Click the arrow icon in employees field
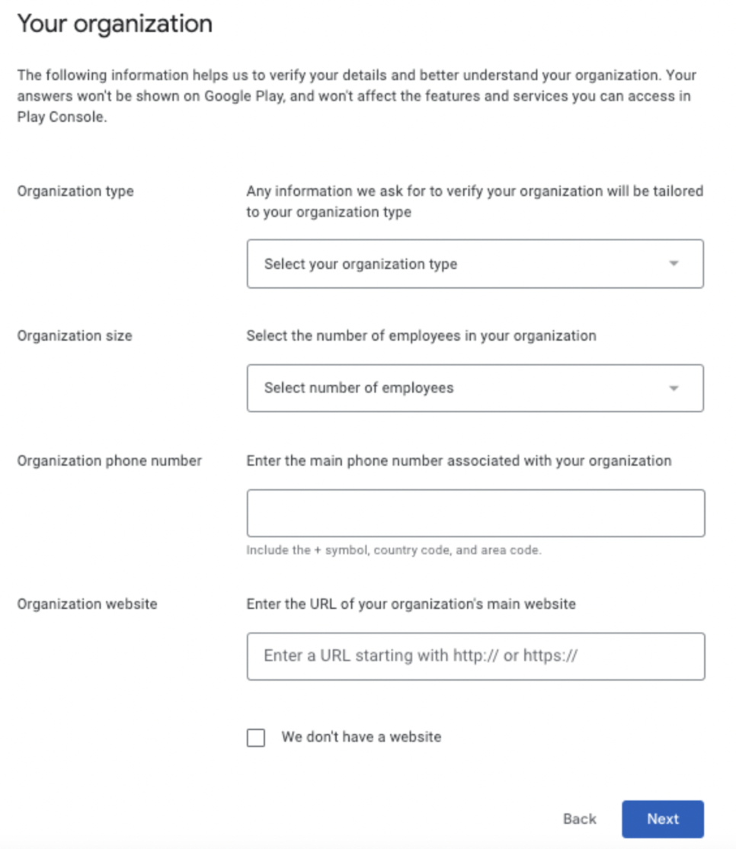The image size is (736, 849). pos(674,388)
